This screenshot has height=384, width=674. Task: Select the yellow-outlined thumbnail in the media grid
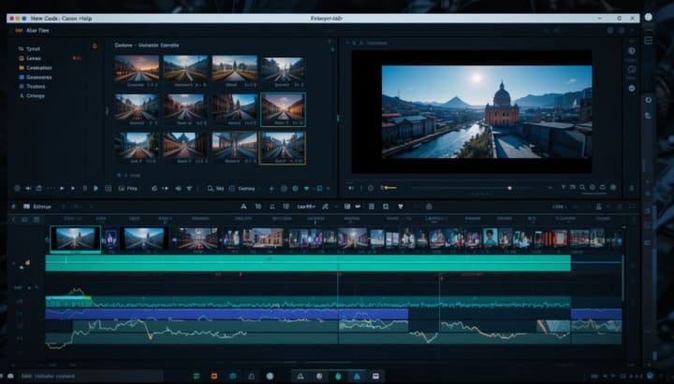283,148
